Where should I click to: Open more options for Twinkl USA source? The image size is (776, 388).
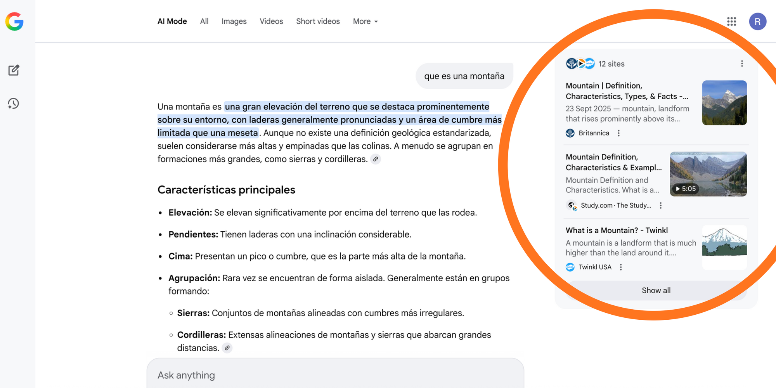621,267
